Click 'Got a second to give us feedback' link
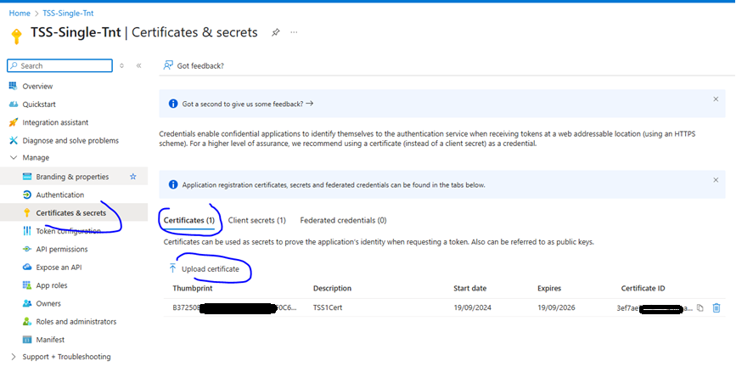This screenshot has width=736, height=372. tap(247, 104)
